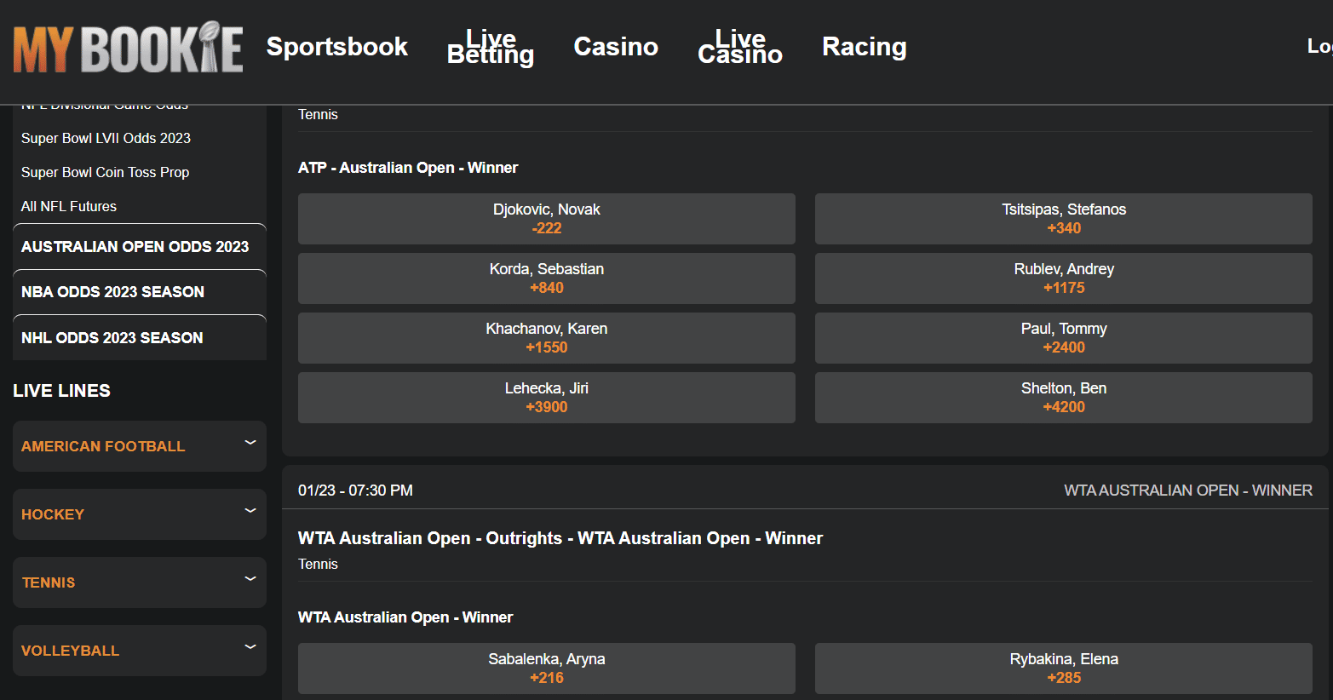The image size is (1333, 700).
Task: Bet on Djokovic, Novak at -222
Action: coord(547,219)
